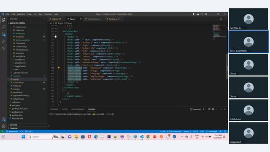The width and height of the screenshot is (270, 152).
Task: Click the git branch name in status bar
Action: click(x=12, y=131)
